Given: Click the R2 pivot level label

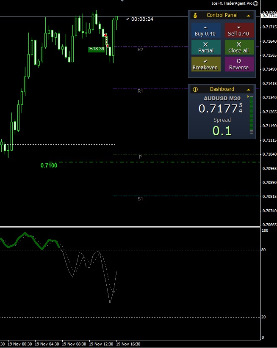Looking at the screenshot, I should click(140, 49).
